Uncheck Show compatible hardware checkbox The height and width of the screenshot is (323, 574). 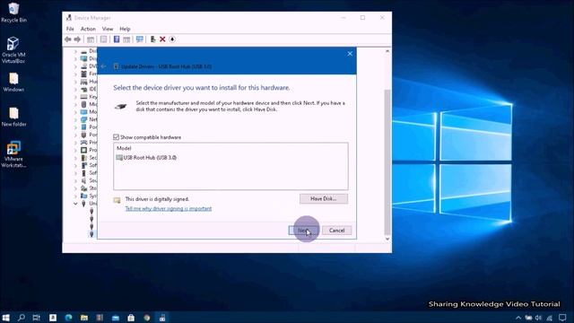coord(116,137)
